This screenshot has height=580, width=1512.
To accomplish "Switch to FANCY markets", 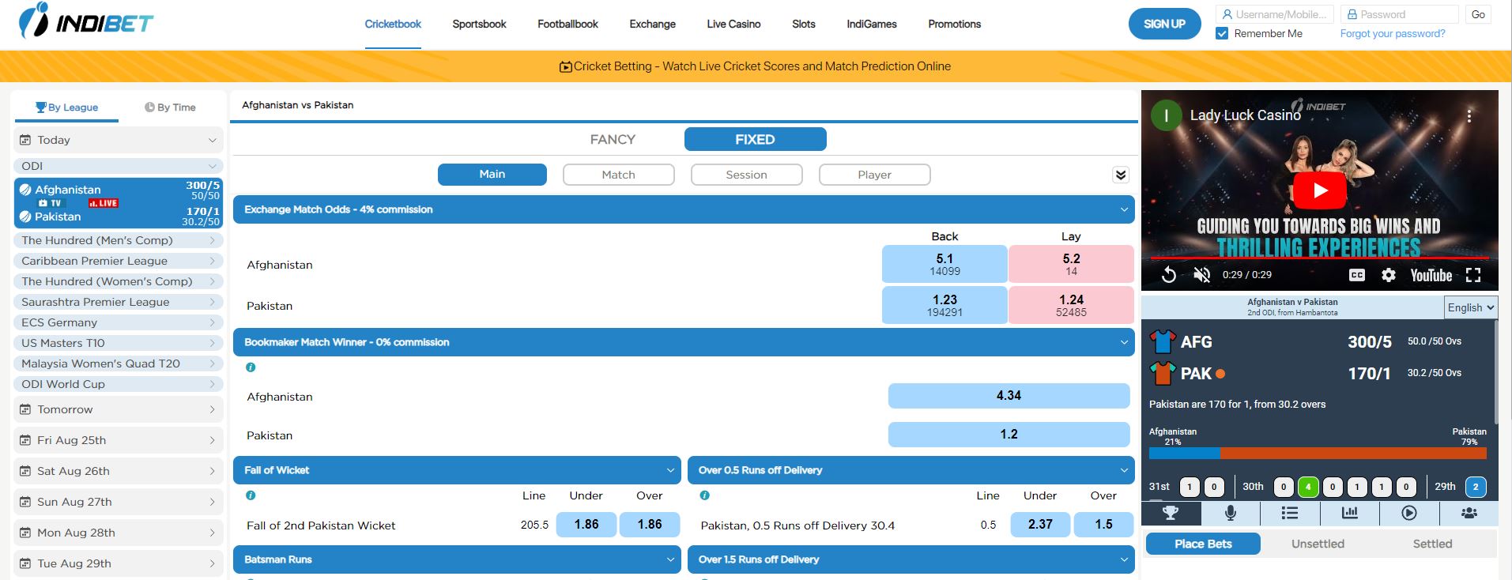I will [613, 139].
